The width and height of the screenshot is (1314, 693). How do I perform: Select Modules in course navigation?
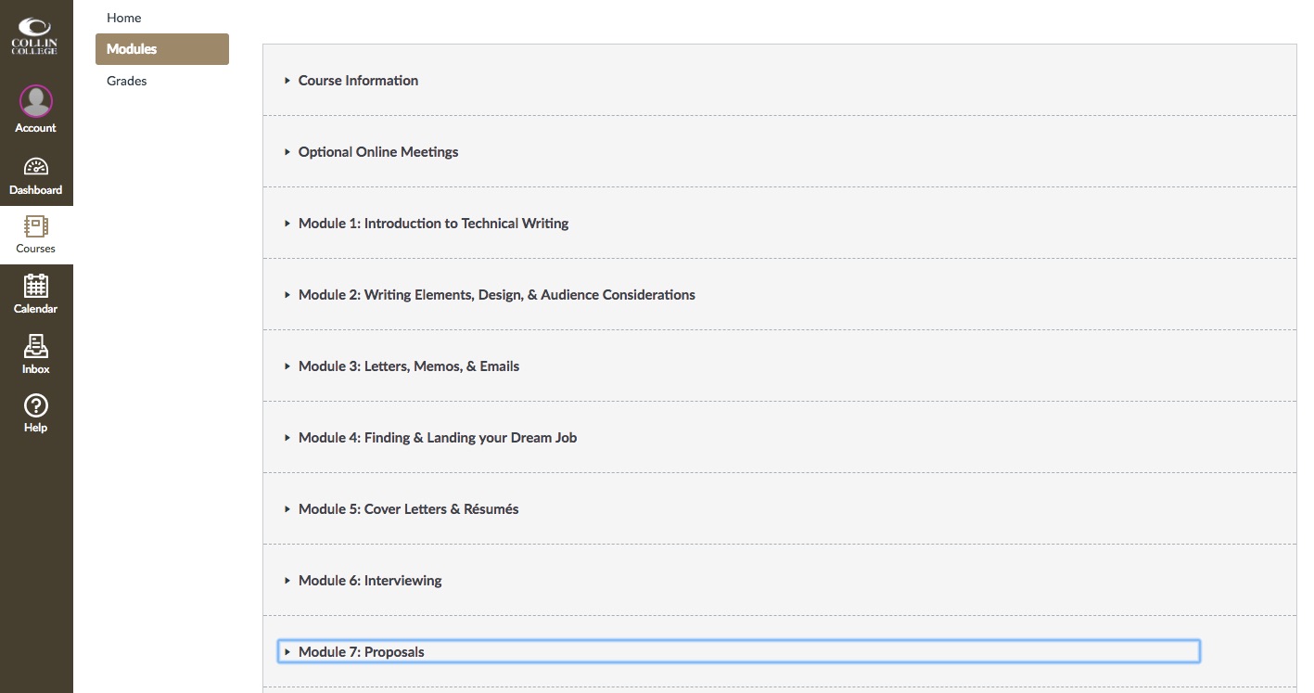[x=132, y=49]
